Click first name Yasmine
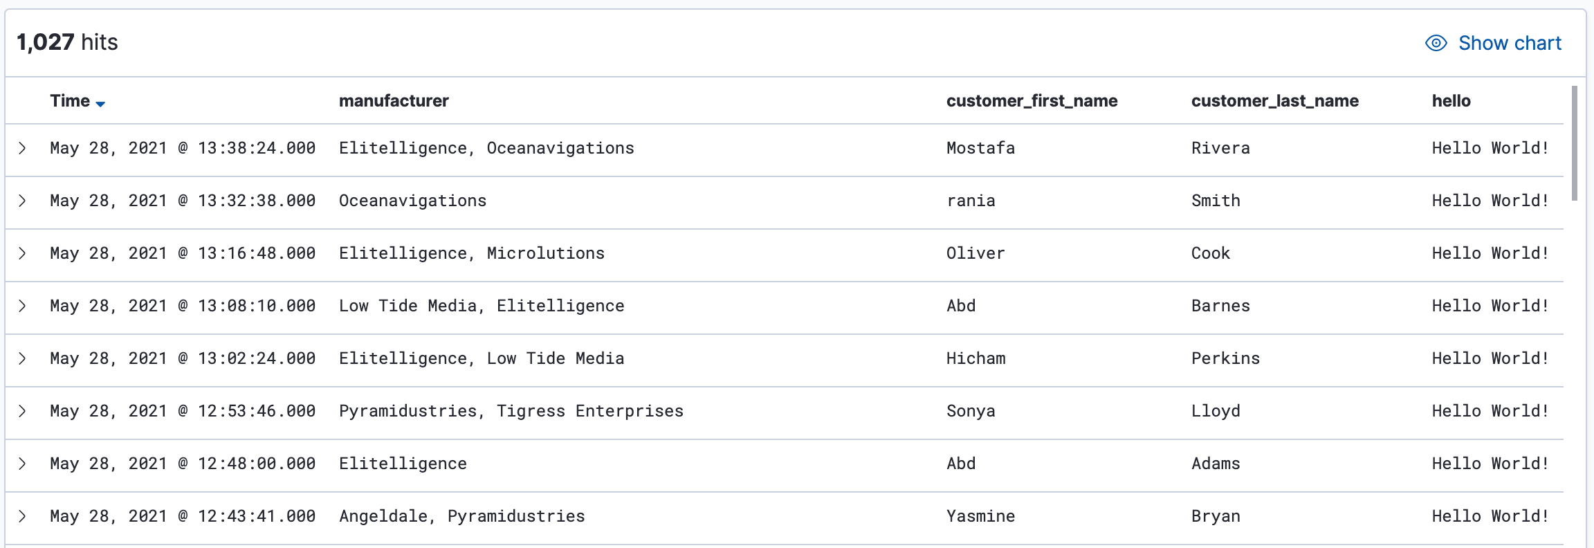Screen dimensions: 1594x548 coord(980,516)
